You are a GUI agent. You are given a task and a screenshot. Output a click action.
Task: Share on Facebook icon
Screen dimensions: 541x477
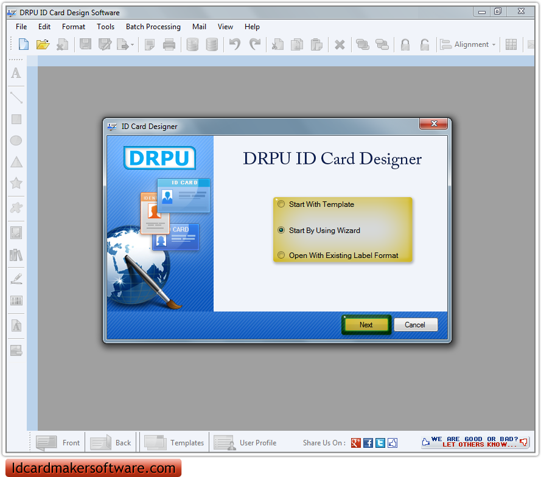[368, 442]
